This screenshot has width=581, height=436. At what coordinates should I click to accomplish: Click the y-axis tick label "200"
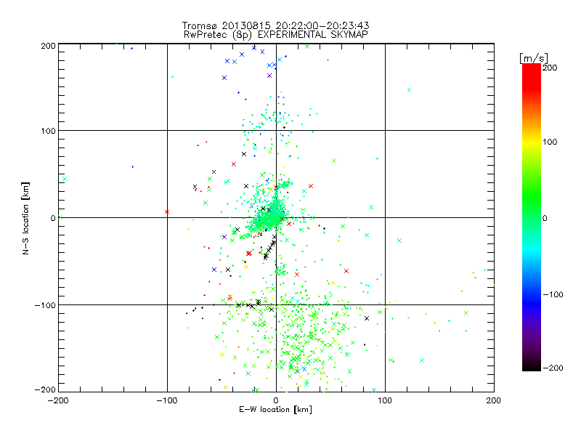[48, 46]
